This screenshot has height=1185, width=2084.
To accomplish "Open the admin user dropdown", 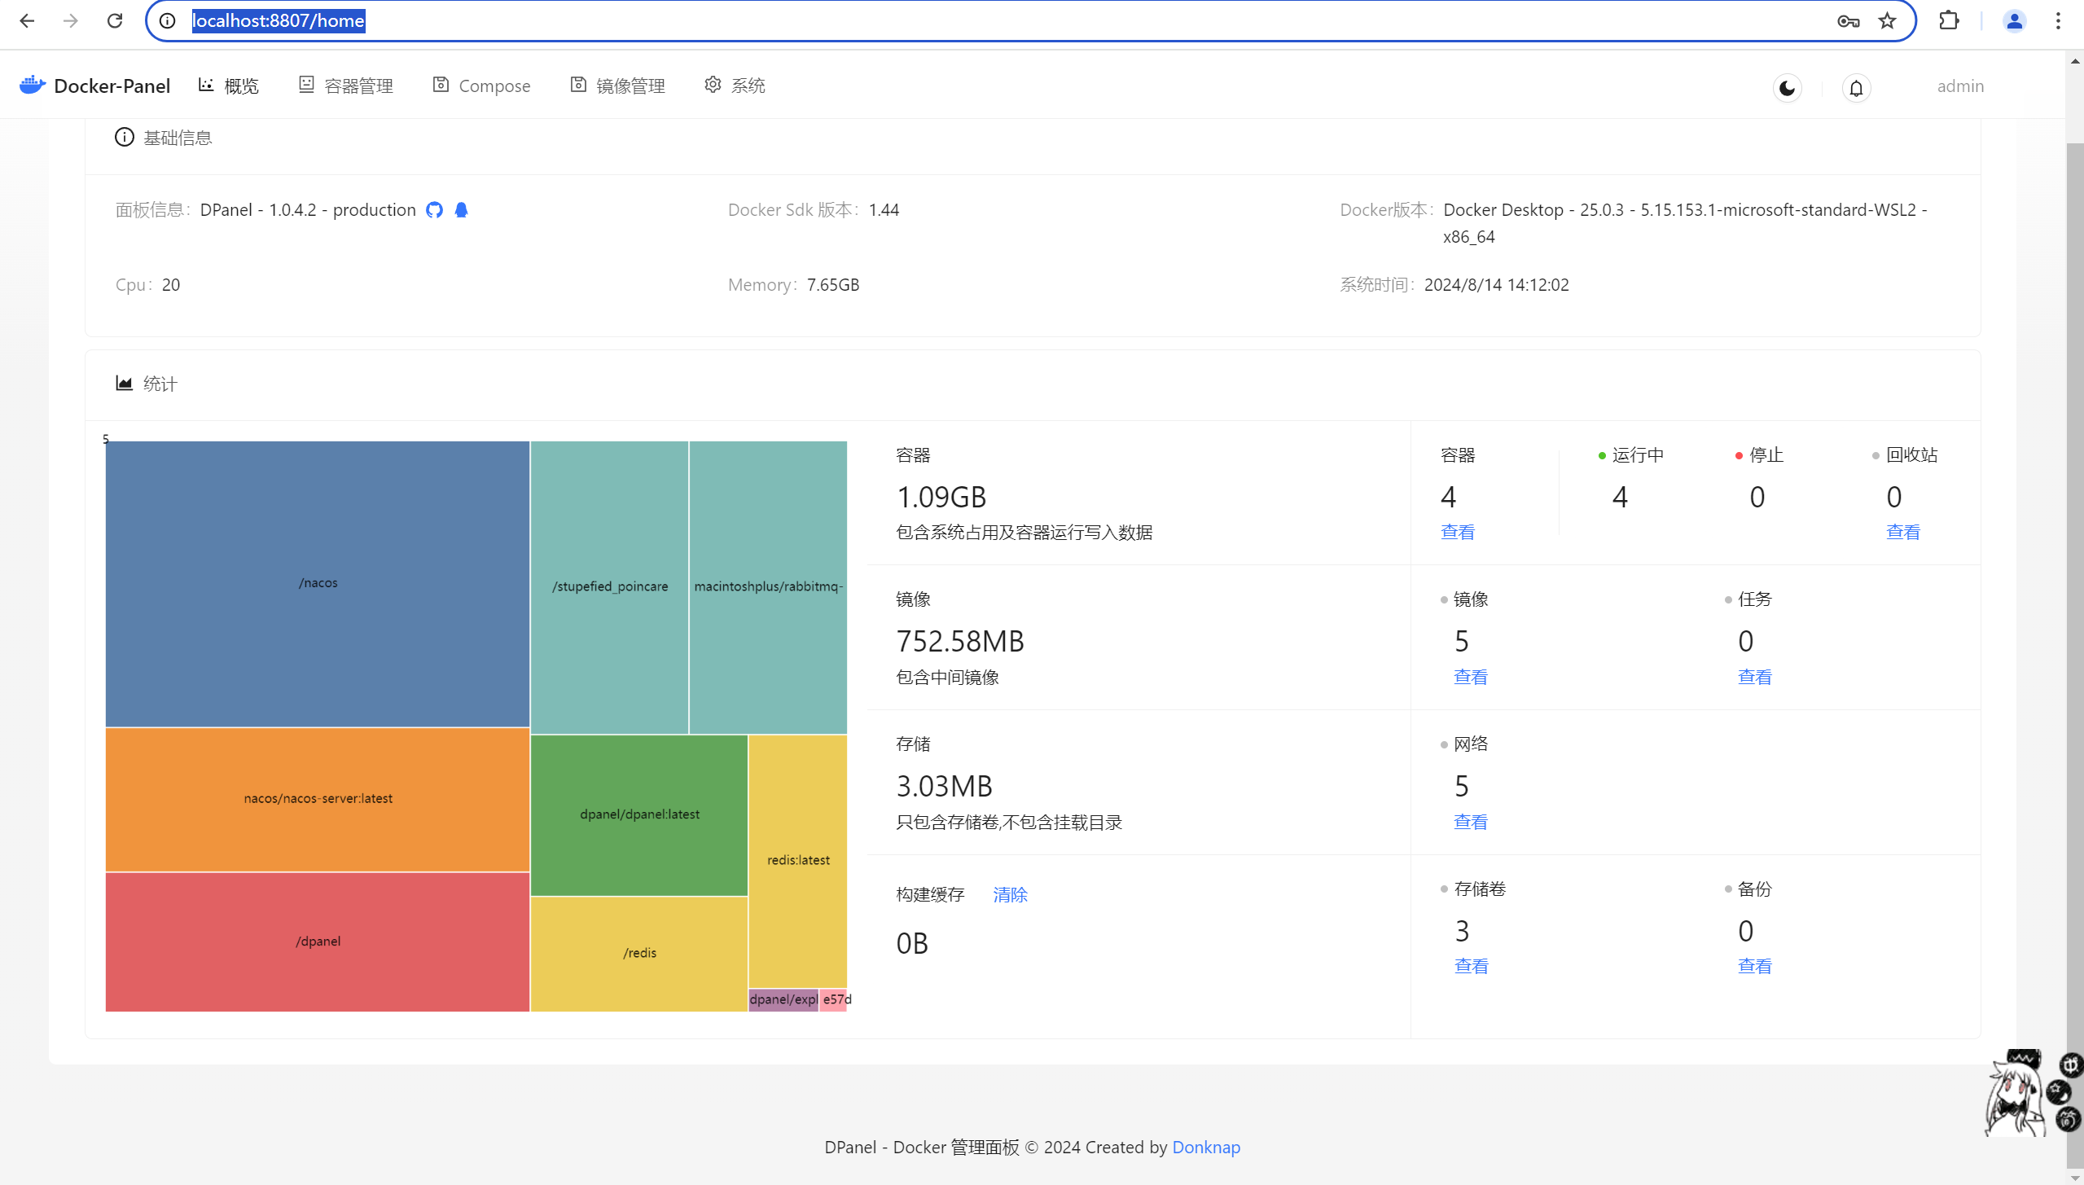I will pos(1960,86).
